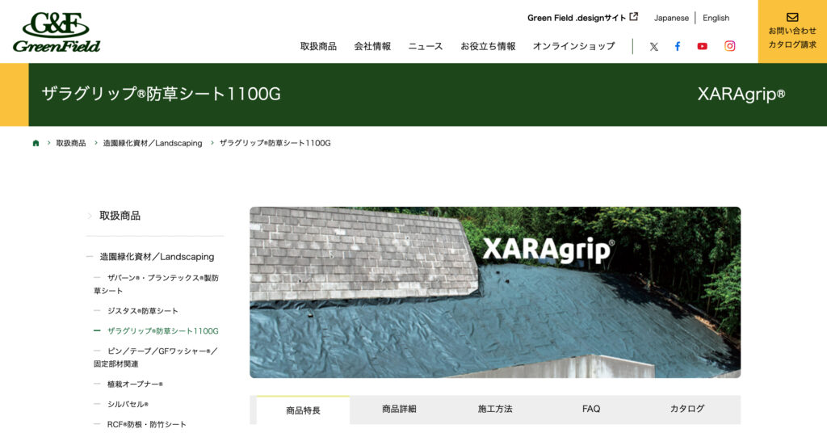Open the オンラインショップ navigation menu
This screenshot has width=827, height=433.
point(573,46)
